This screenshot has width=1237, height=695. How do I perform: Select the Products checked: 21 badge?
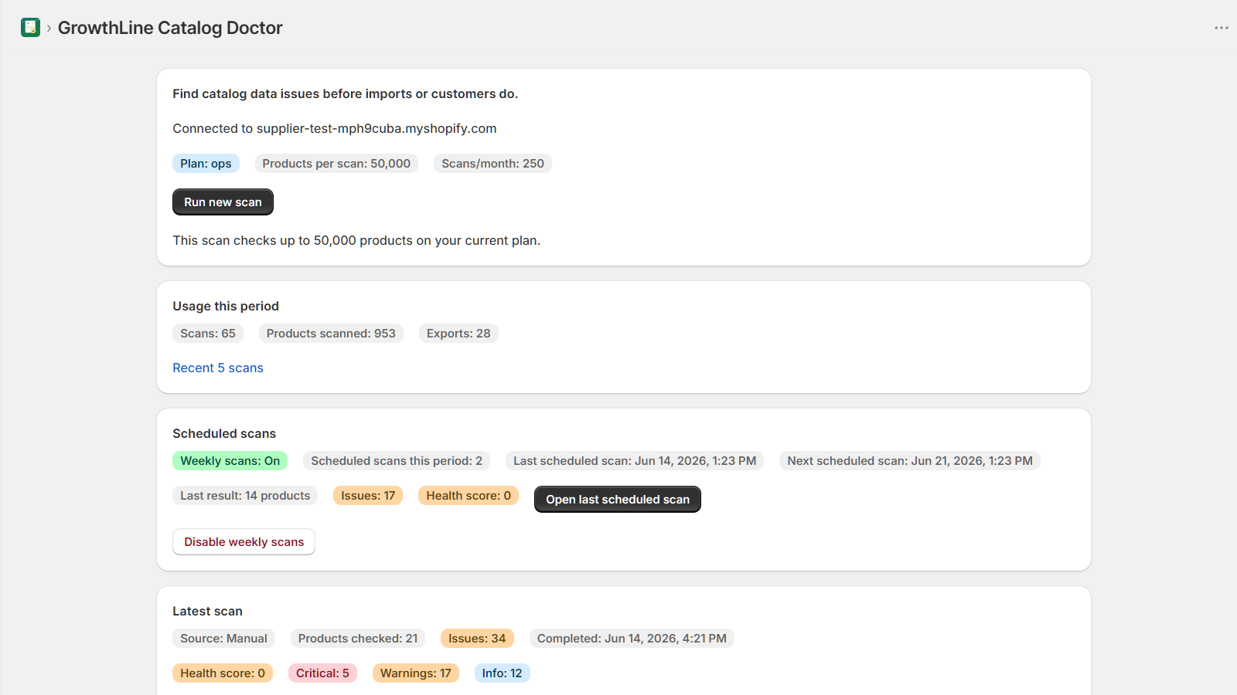[x=358, y=639]
